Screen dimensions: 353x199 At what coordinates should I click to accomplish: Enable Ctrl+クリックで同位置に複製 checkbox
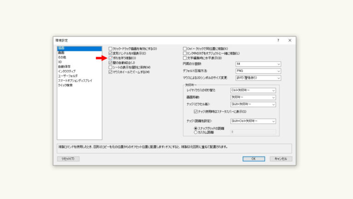[185, 49]
